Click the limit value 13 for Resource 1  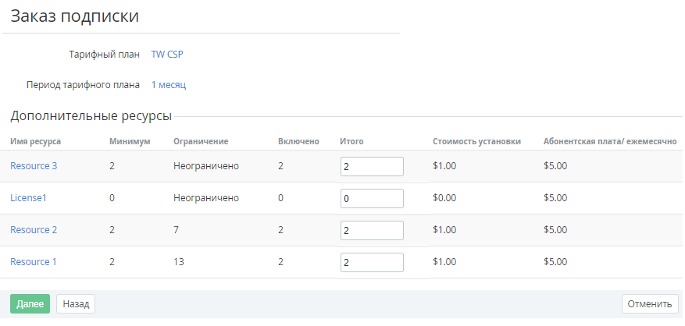pyautogui.click(x=179, y=262)
